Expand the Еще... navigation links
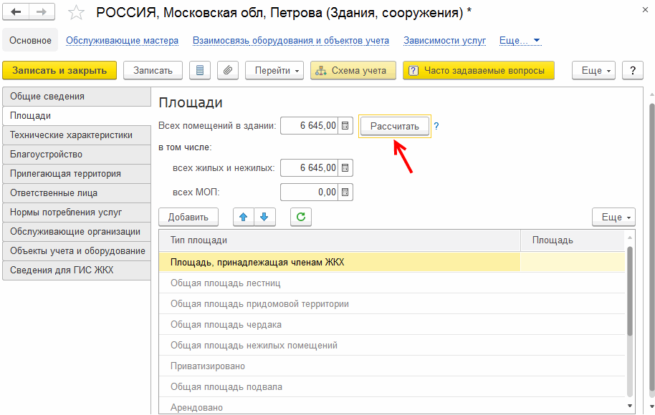This screenshot has height=415, width=655. (520, 41)
